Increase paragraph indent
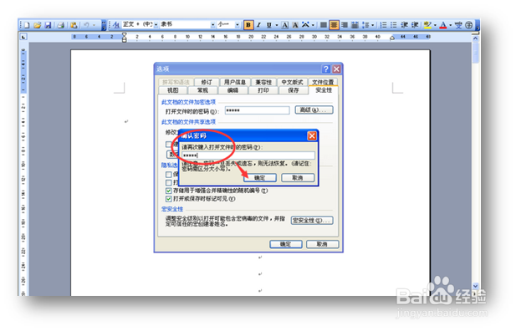This screenshot has width=516, height=331. (415, 25)
